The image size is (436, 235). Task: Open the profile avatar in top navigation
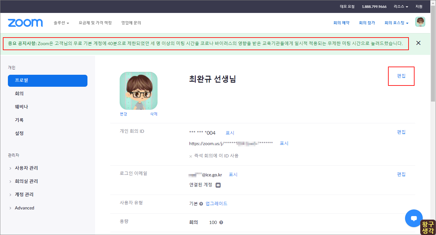(420, 22)
